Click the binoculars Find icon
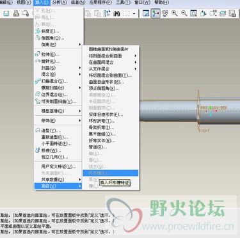The width and height of the screenshot is (240, 238). pos(116,13)
